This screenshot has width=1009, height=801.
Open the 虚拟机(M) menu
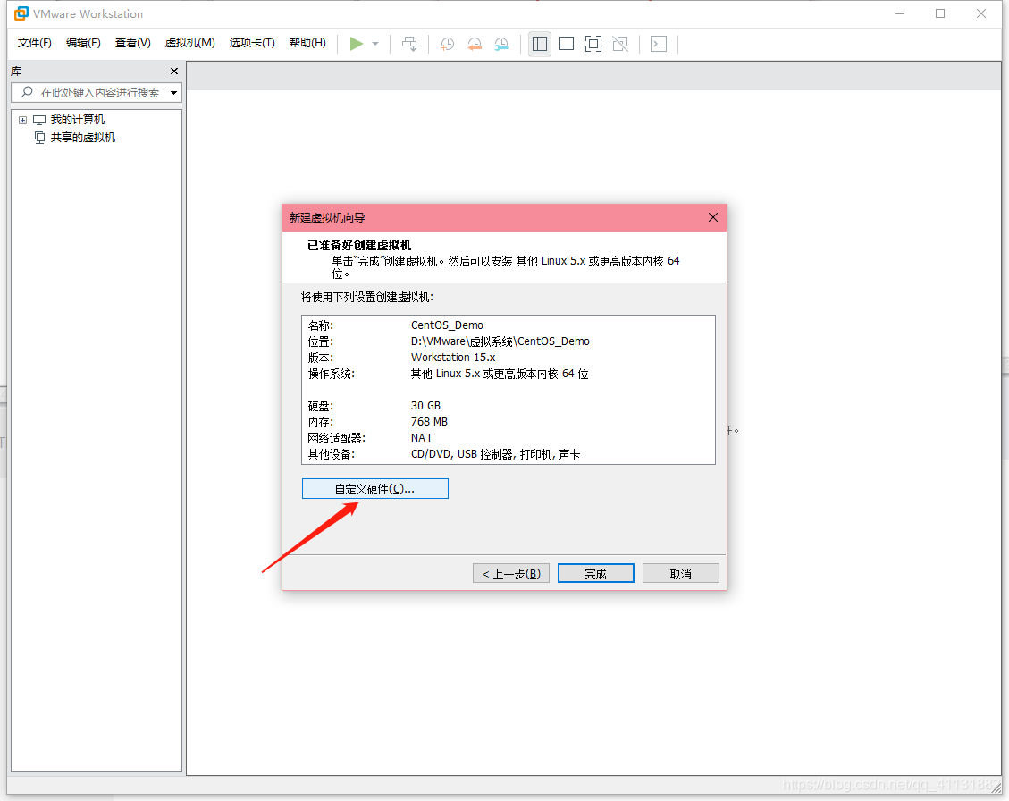pyautogui.click(x=189, y=43)
